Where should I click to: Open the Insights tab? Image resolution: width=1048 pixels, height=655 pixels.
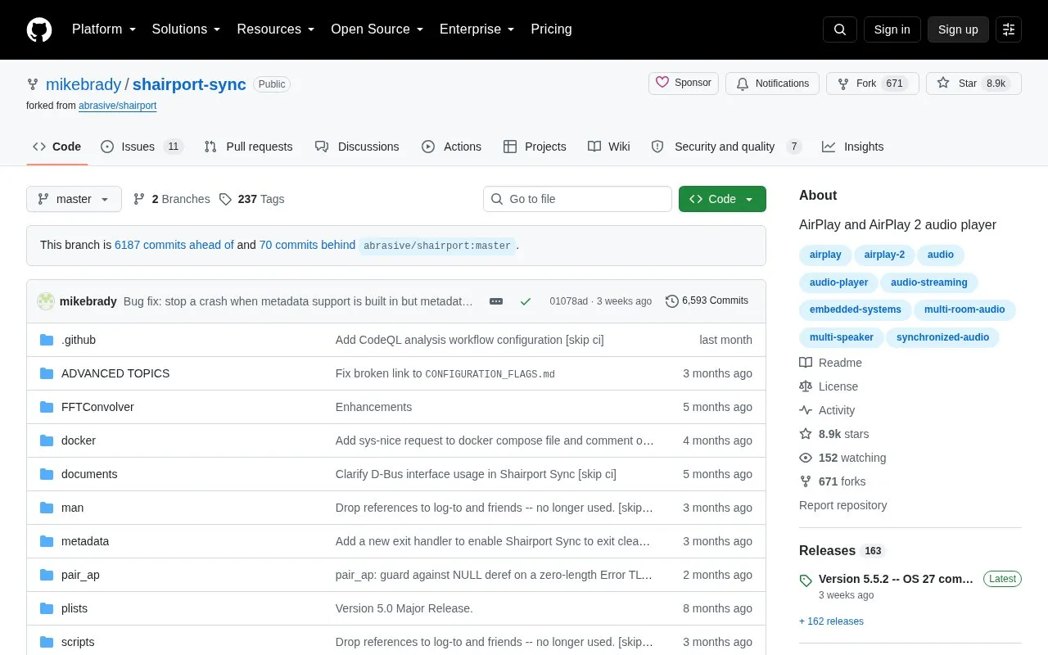pos(853,147)
